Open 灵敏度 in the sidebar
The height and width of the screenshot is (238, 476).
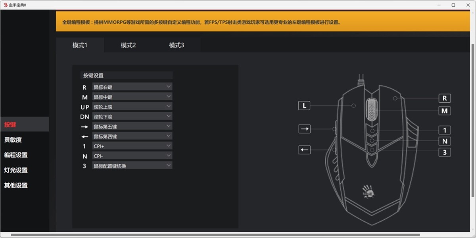pyautogui.click(x=13, y=140)
